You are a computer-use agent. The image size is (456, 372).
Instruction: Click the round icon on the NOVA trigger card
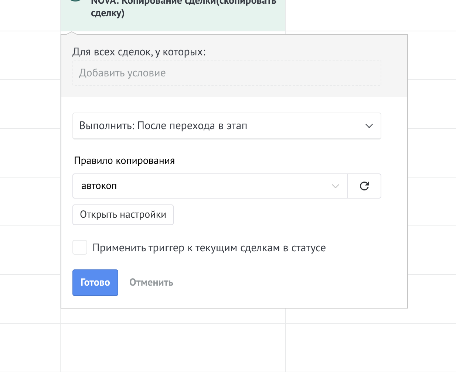(75, 1)
